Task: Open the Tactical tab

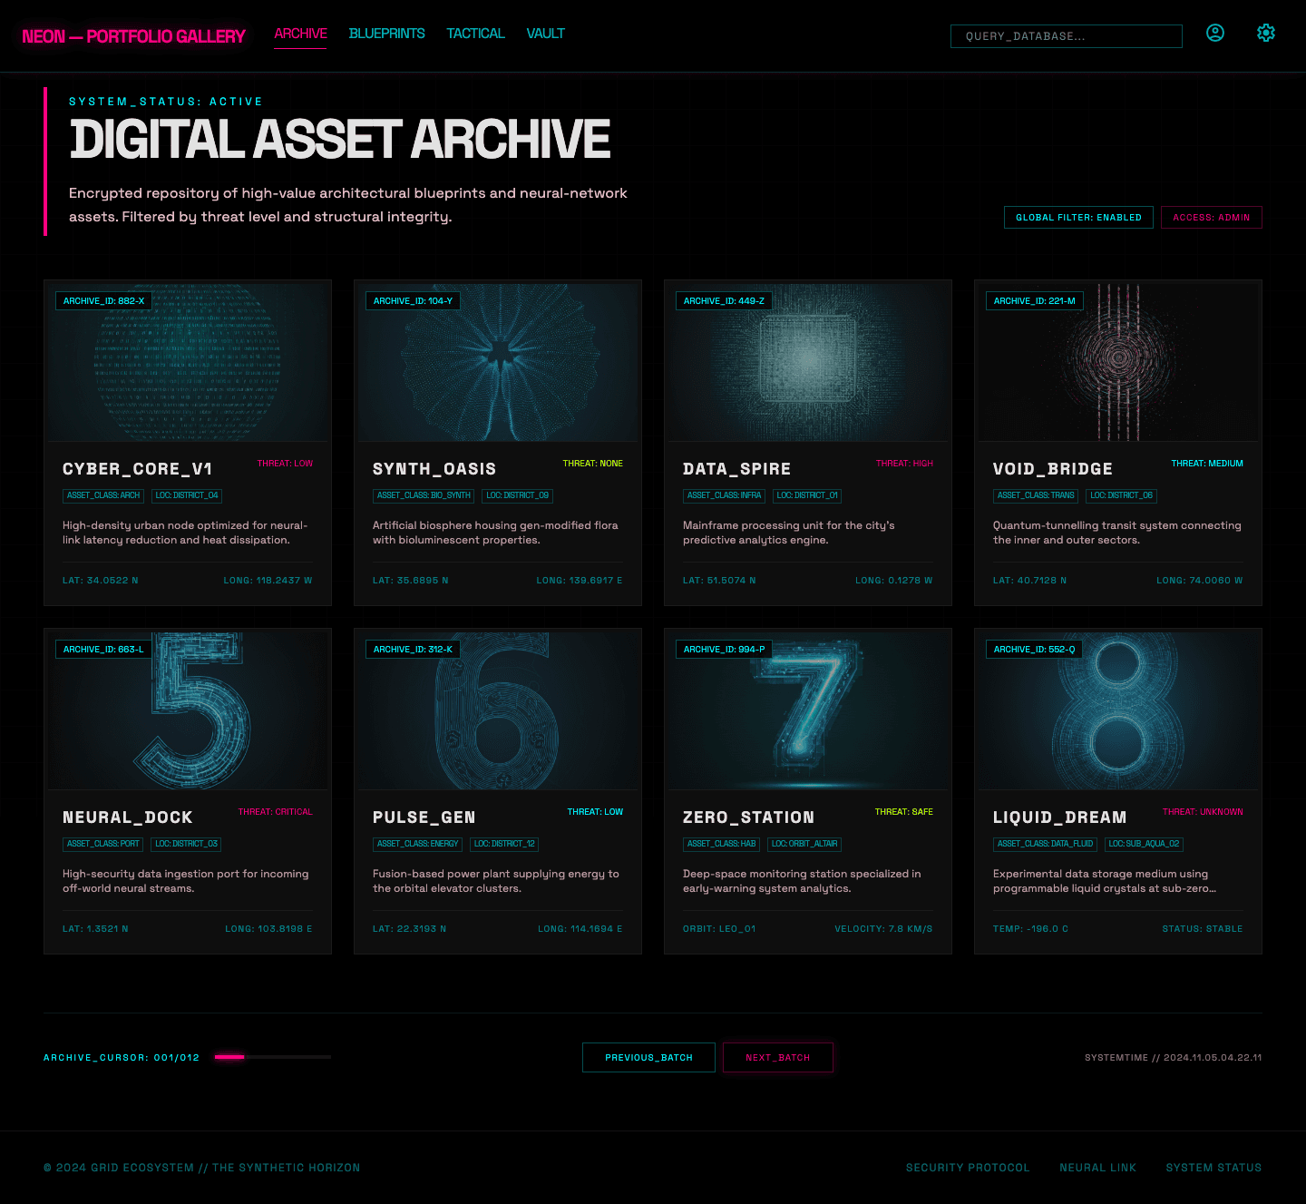Action: [x=475, y=34]
